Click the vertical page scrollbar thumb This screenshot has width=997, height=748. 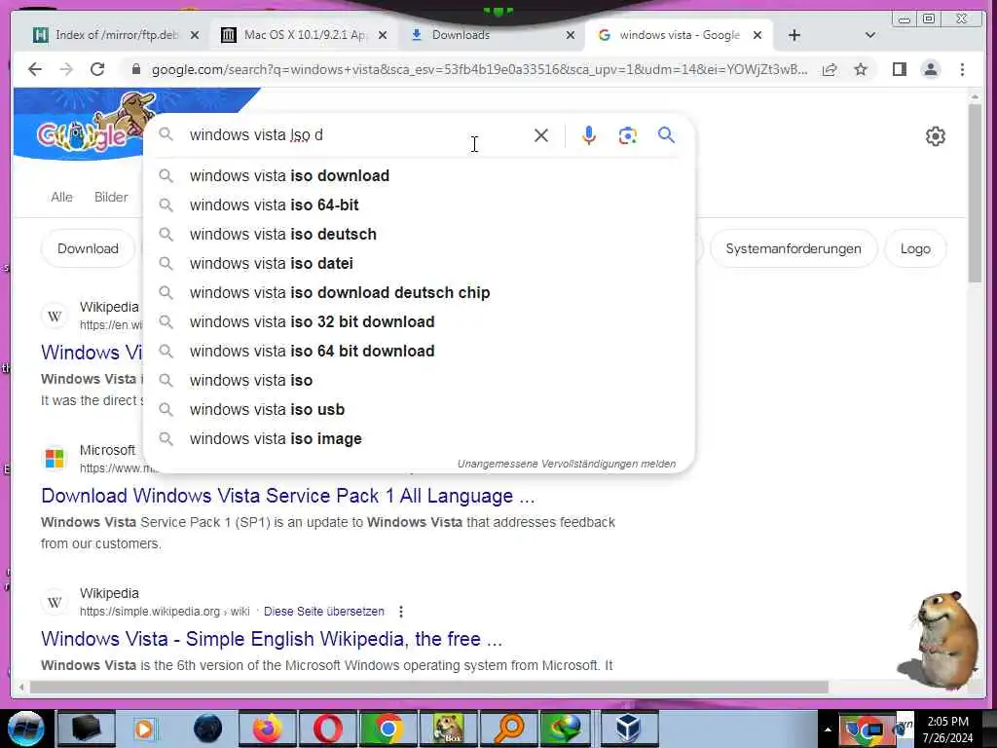tap(974, 193)
